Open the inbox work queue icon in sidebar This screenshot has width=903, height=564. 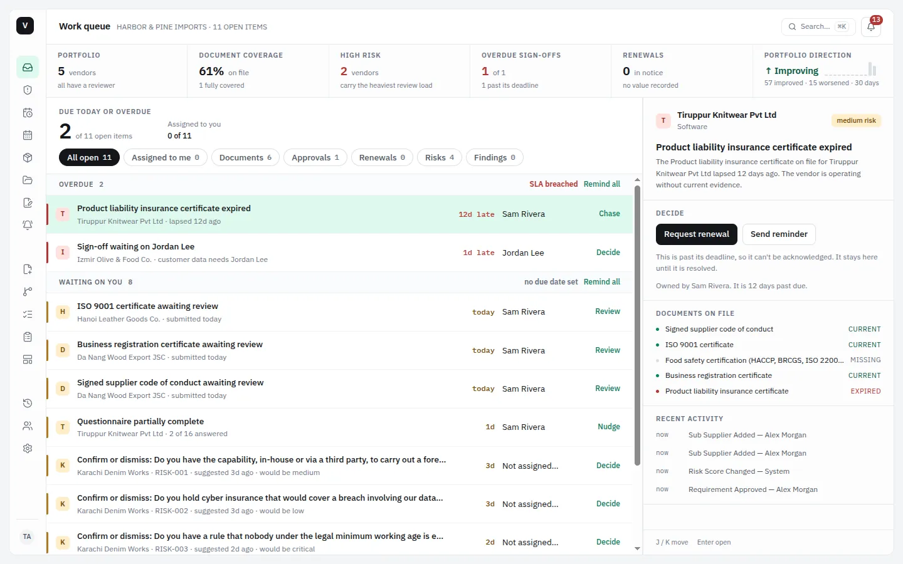click(x=28, y=67)
